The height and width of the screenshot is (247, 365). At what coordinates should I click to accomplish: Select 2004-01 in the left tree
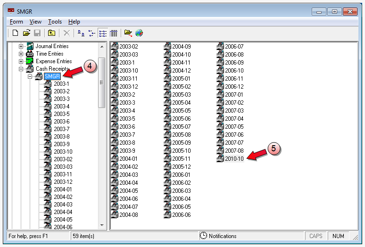point(63,189)
